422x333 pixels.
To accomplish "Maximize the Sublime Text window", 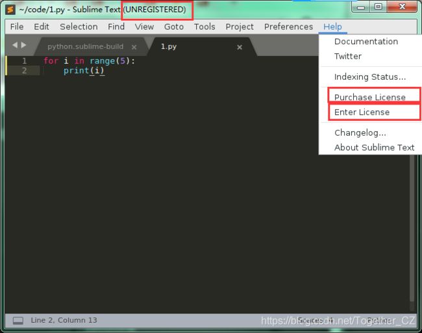I will pyautogui.click(x=378, y=6).
